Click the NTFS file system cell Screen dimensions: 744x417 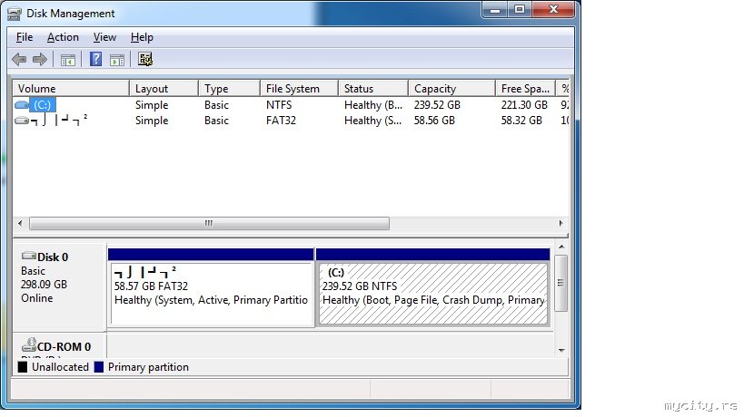pyautogui.click(x=279, y=105)
